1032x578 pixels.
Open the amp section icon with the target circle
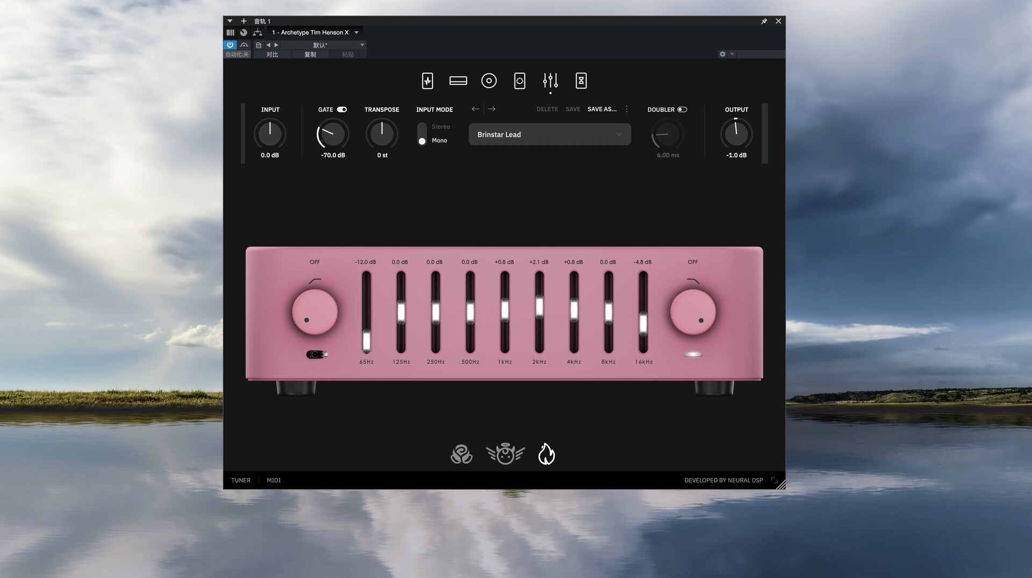[489, 81]
